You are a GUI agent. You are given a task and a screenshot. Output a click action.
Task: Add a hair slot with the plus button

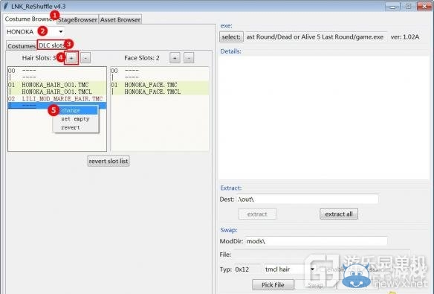(71, 58)
